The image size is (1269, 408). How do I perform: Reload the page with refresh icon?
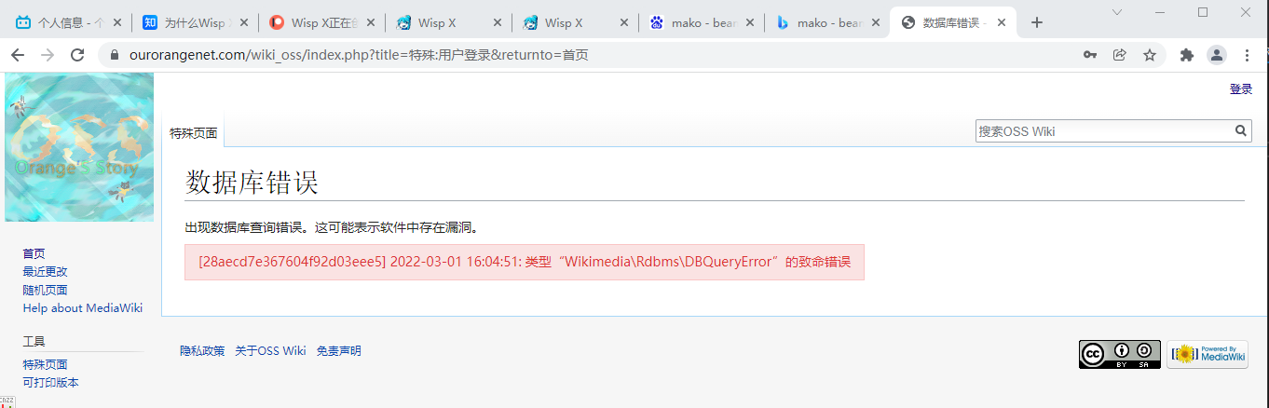pos(77,55)
